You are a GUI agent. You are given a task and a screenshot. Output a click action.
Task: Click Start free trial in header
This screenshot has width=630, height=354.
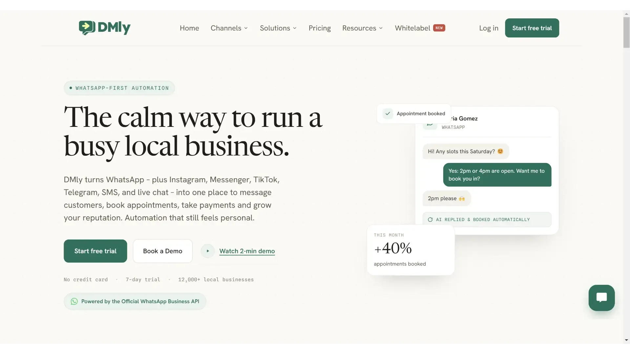532,28
